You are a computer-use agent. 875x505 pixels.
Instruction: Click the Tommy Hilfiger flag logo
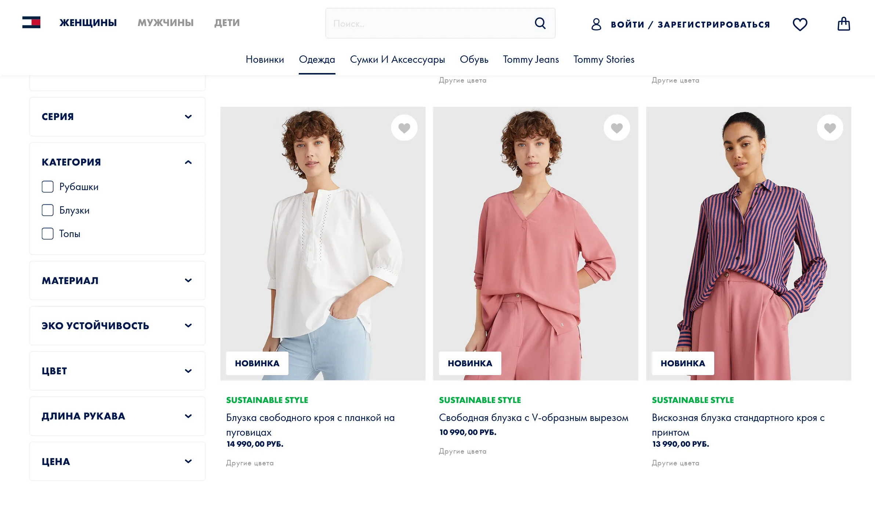coord(31,22)
